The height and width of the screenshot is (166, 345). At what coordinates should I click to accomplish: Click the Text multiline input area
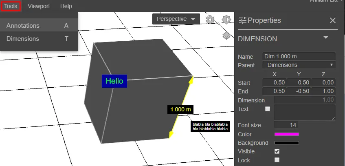pos(305,113)
